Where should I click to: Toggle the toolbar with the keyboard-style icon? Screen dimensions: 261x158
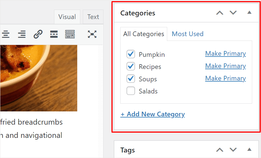click(70, 34)
